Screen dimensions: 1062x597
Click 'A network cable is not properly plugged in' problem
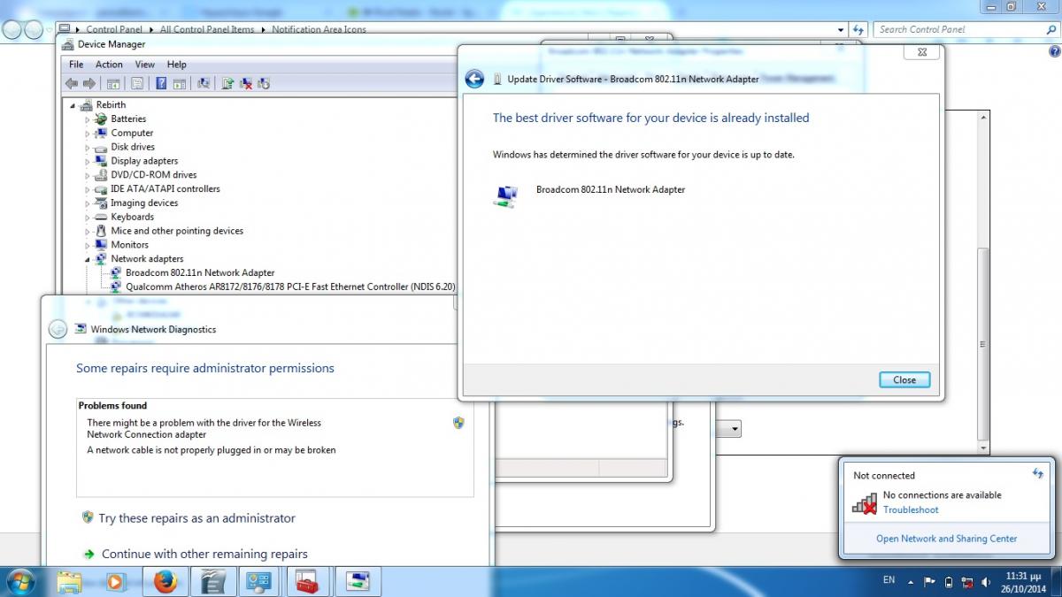coord(212,450)
